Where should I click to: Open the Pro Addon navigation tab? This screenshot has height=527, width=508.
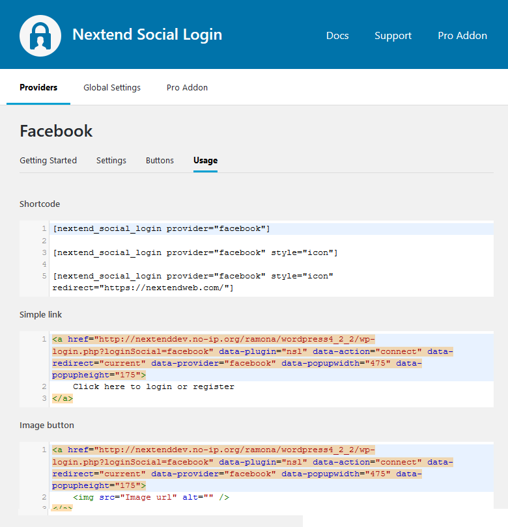[x=187, y=87]
